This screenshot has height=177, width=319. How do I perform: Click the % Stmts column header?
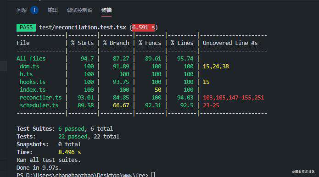tap(83, 43)
